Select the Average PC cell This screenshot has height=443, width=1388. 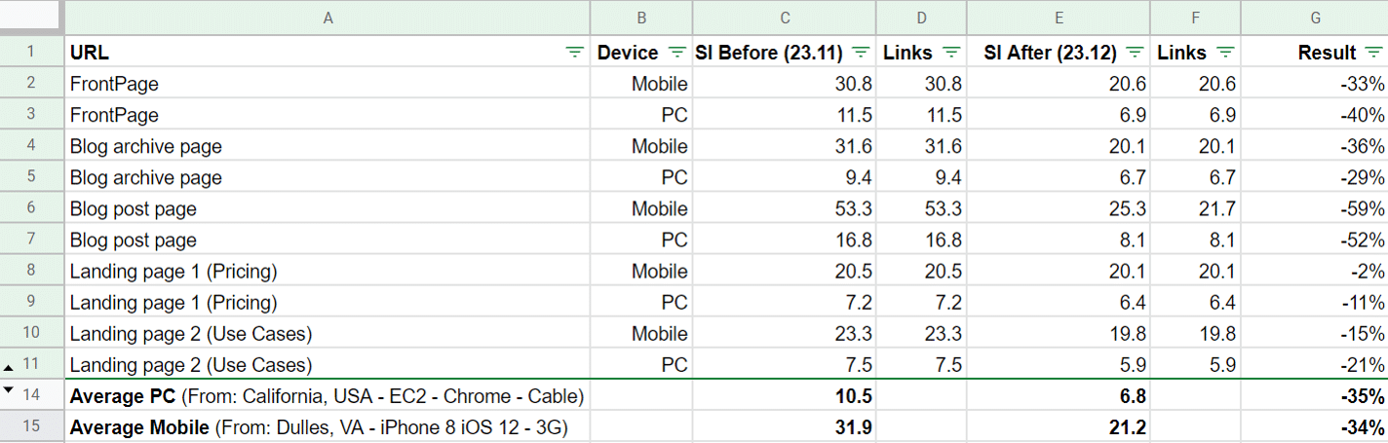pyautogui.click(x=328, y=396)
